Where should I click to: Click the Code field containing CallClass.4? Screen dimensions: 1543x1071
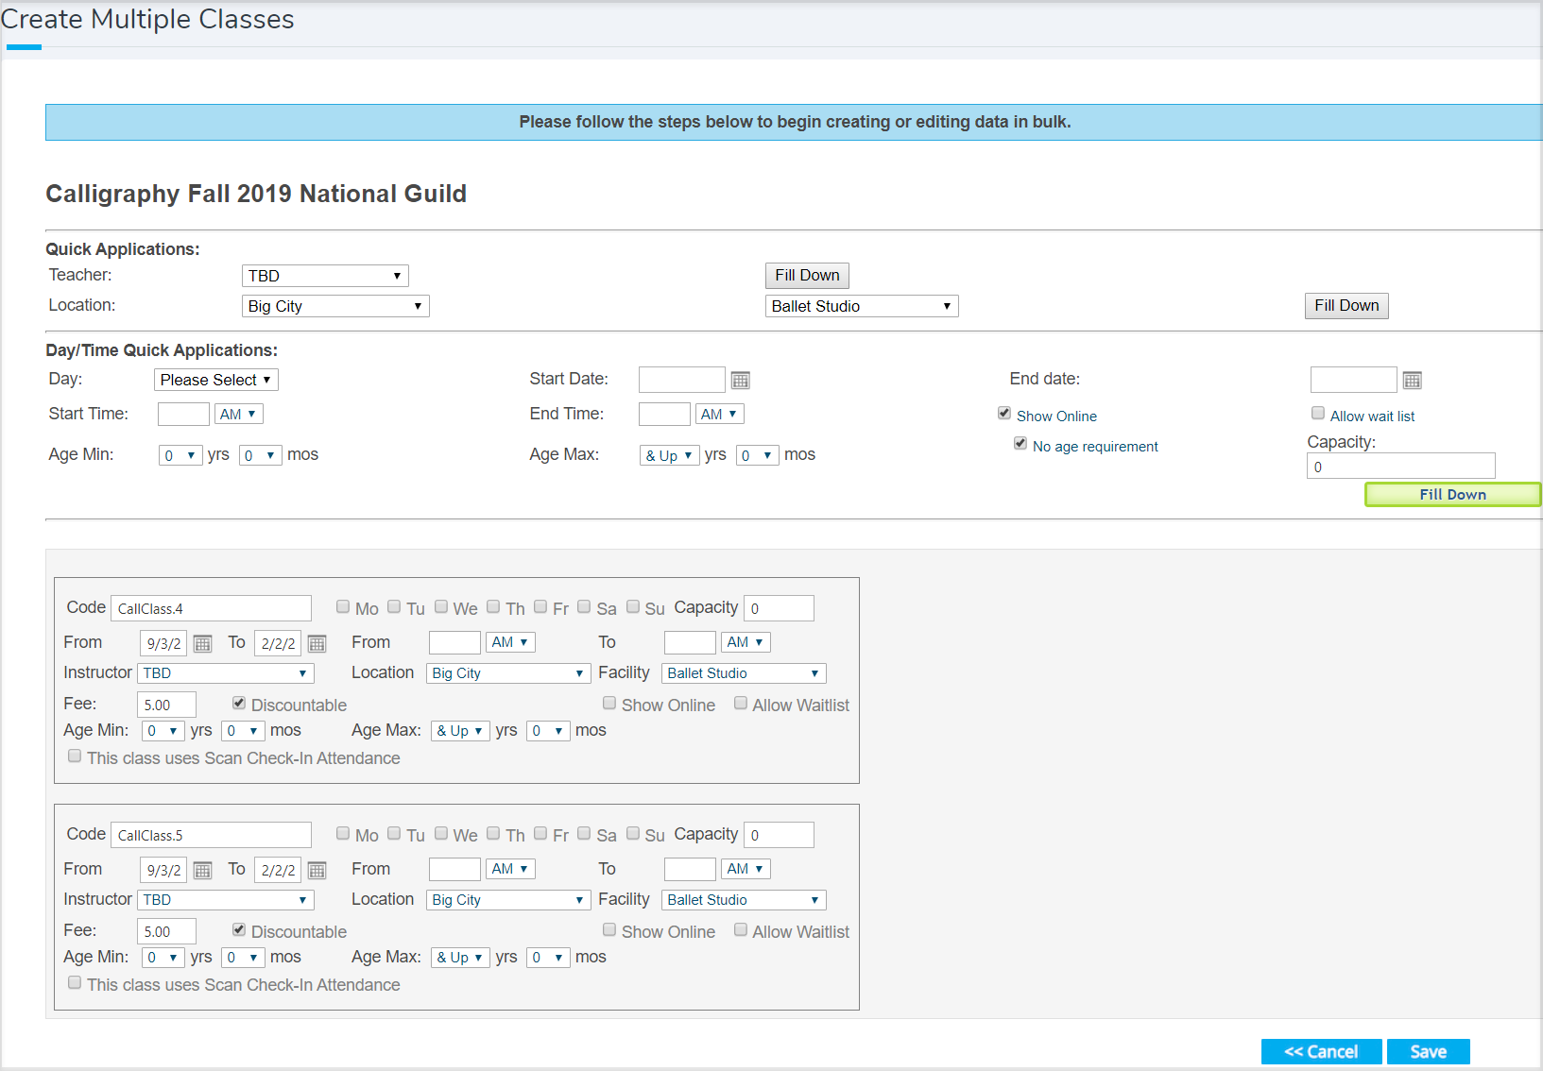tap(211, 609)
